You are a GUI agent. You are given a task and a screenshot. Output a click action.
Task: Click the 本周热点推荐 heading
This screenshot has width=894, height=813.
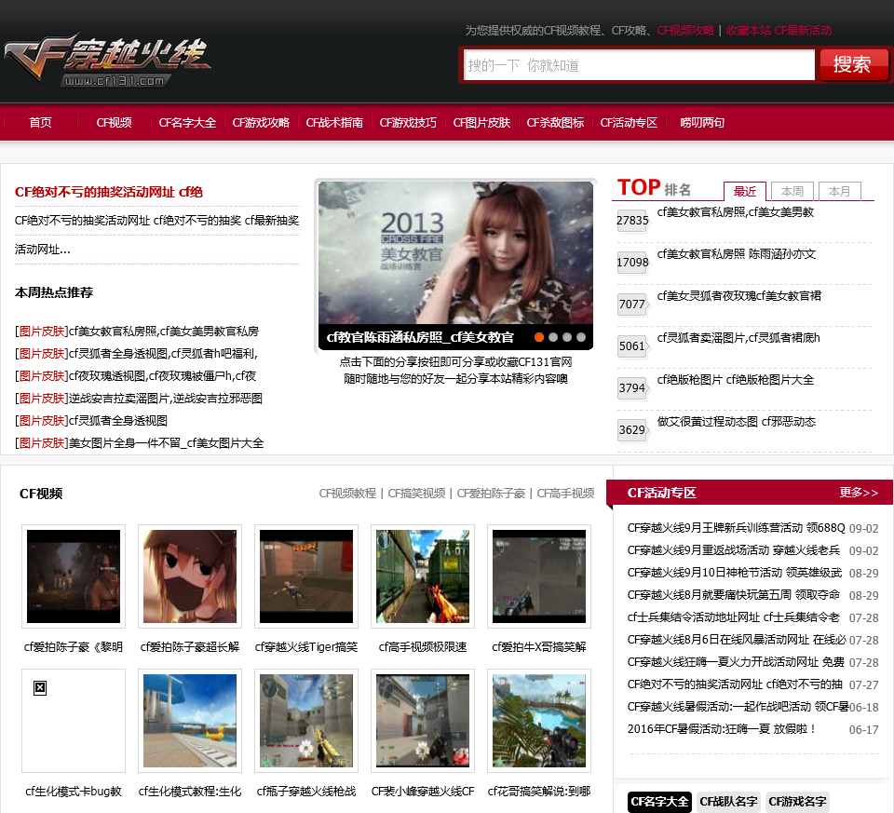point(54,292)
